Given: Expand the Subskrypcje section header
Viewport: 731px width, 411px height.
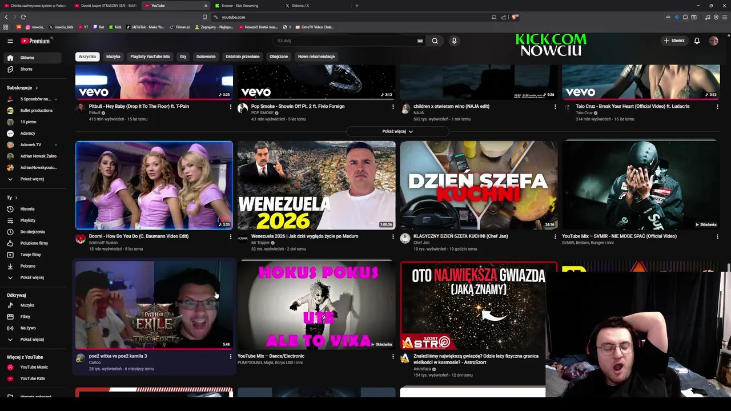Looking at the screenshot, I should pos(22,88).
